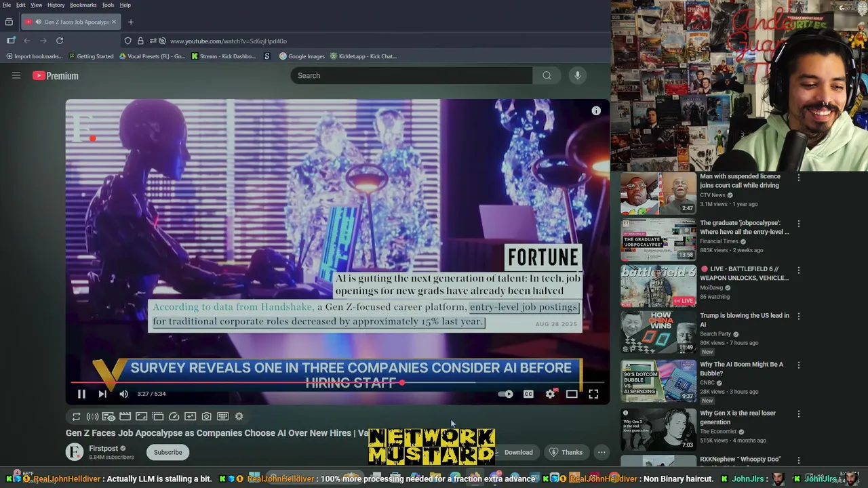Open Firefox View icon left of tab

9,22
